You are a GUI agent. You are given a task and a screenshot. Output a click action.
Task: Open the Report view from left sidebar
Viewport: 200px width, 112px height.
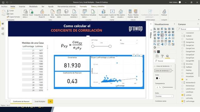[x=3, y=24]
